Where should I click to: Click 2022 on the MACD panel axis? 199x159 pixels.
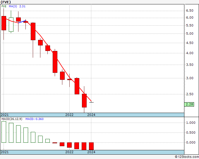[x=69, y=152]
